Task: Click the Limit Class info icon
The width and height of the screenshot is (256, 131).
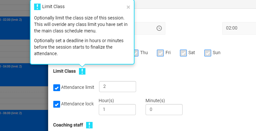Action: click(x=82, y=71)
